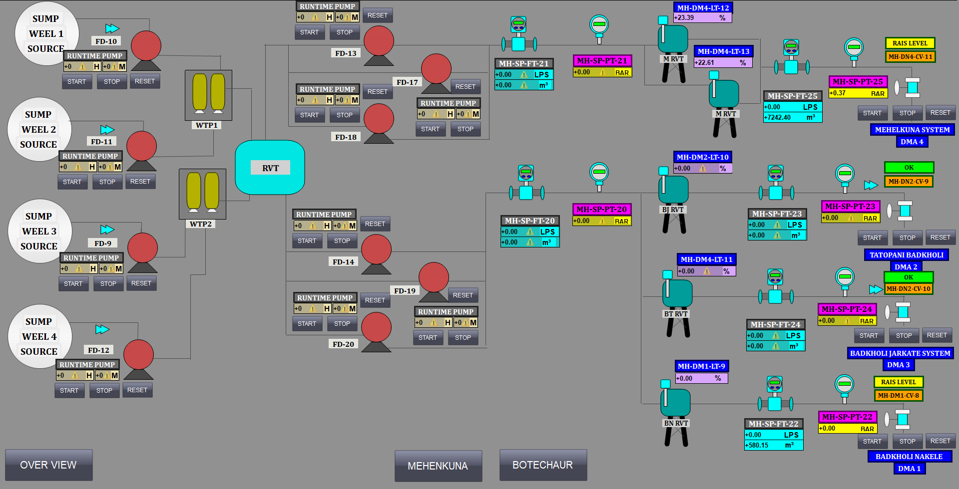Image resolution: width=959 pixels, height=489 pixels.
Task: Click the MH-DM4-LT-12 level percentage field
Action: click(x=702, y=17)
